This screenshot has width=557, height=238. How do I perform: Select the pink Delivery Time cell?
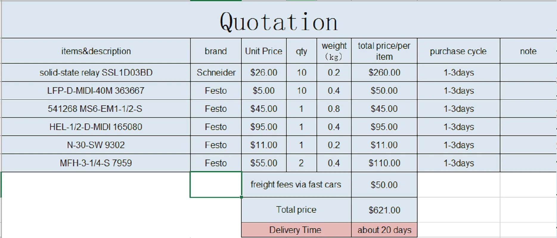pos(296,230)
